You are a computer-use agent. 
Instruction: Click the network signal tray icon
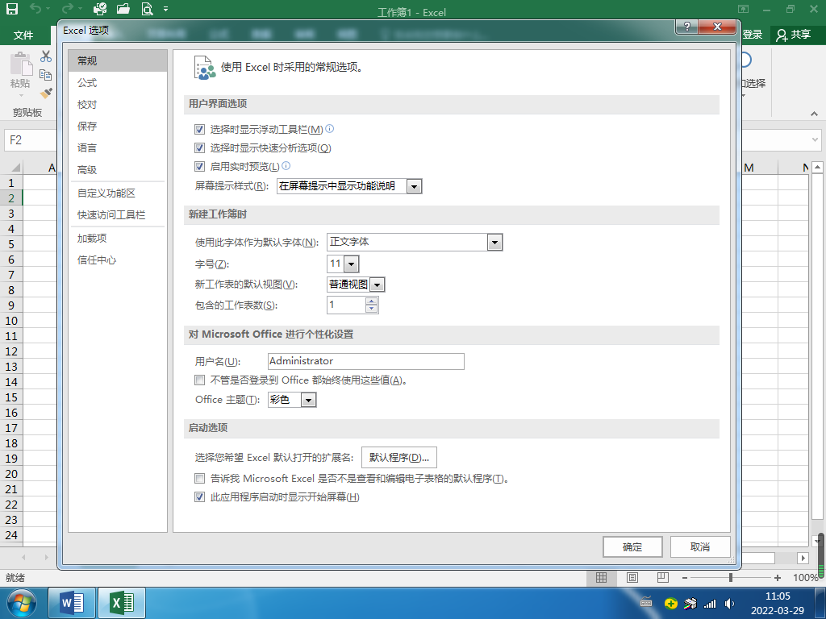tap(710, 603)
